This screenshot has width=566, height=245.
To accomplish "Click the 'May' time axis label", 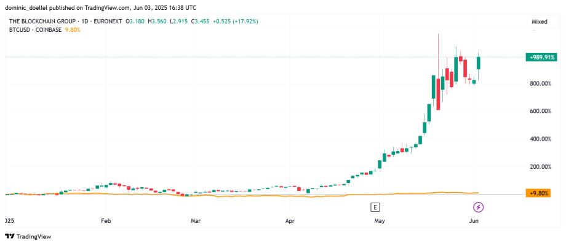I will (380, 220).
